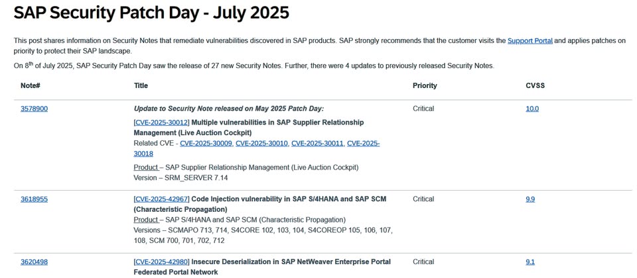The width and height of the screenshot is (637, 278).
Task: Open related CVE-2025-30010 link
Action: (x=261, y=143)
